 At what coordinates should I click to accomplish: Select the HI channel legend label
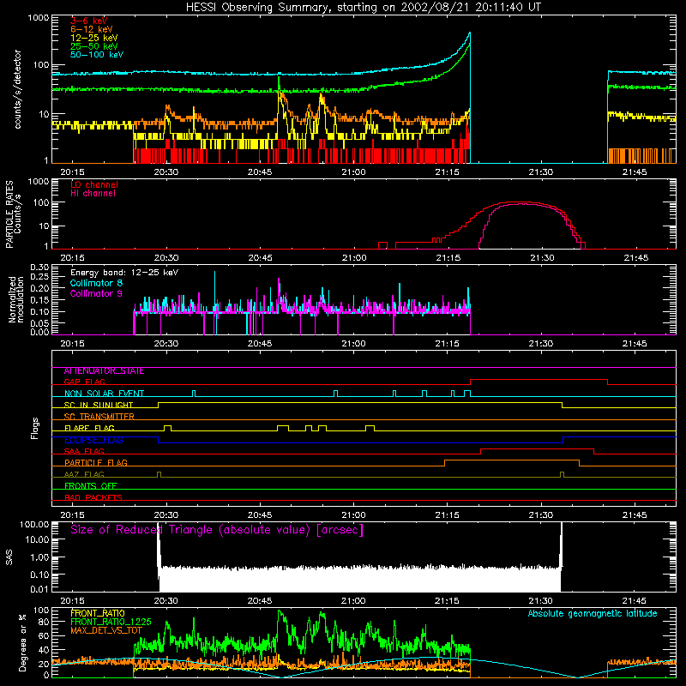click(93, 194)
